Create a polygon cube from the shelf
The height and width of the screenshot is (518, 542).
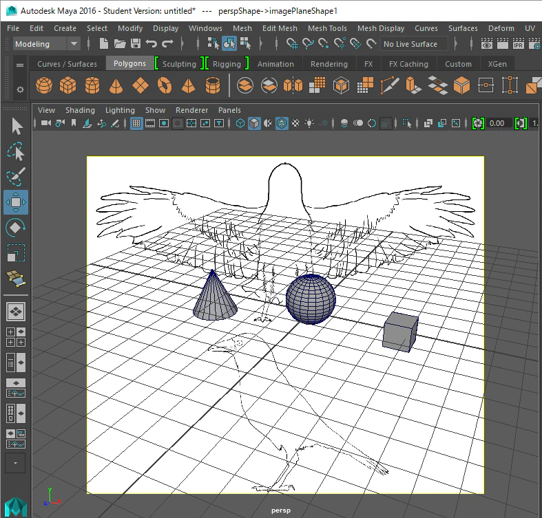tap(67, 85)
